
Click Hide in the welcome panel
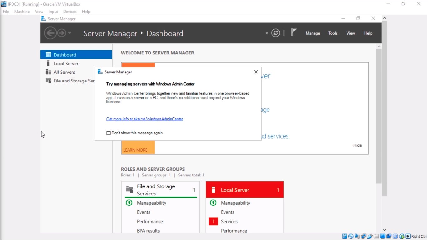[x=357, y=145]
